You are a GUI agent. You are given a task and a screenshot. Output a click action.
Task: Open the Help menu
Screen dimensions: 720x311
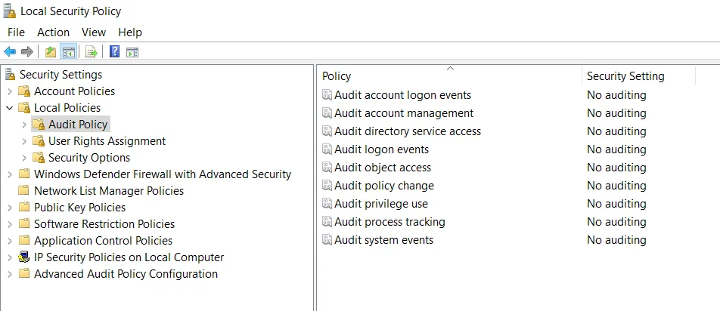click(130, 32)
